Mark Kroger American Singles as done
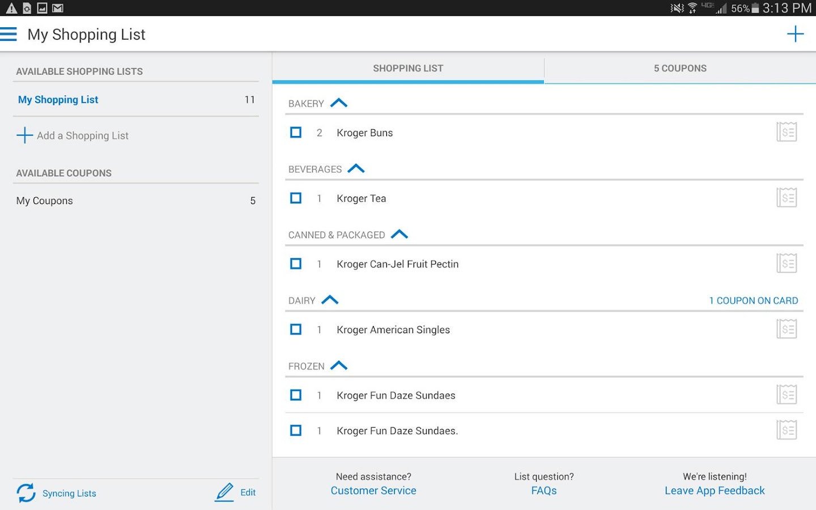This screenshot has width=816, height=510. (x=296, y=330)
